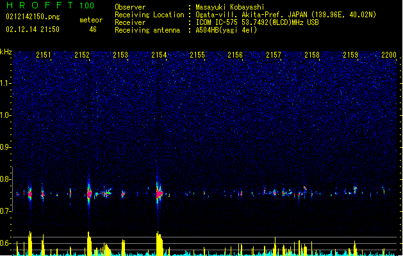Click the 2154 time axis marker

159,54
